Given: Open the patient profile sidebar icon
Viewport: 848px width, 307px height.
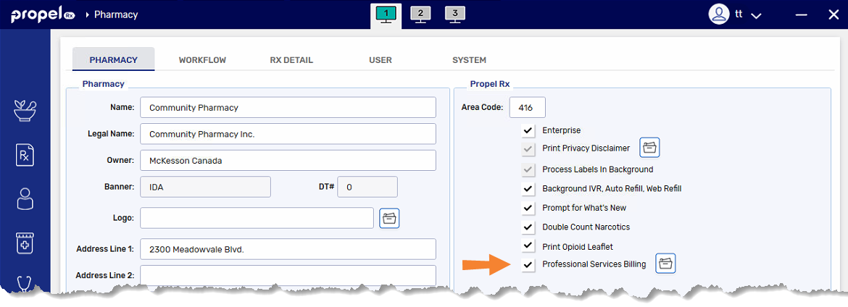Looking at the screenshot, I should coord(25,198).
